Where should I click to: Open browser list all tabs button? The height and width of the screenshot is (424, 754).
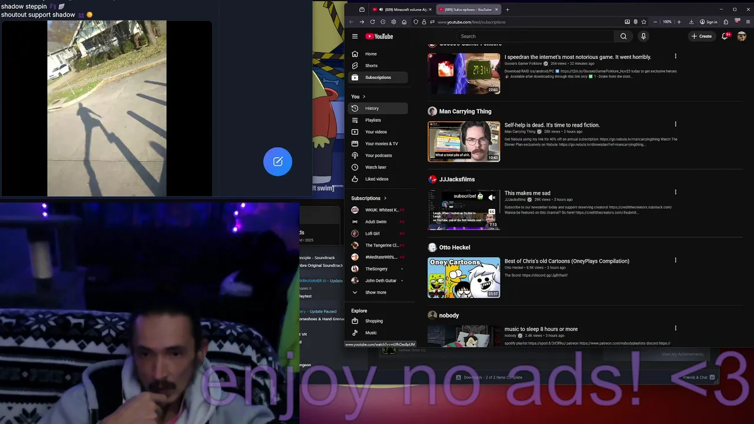[x=362, y=9]
